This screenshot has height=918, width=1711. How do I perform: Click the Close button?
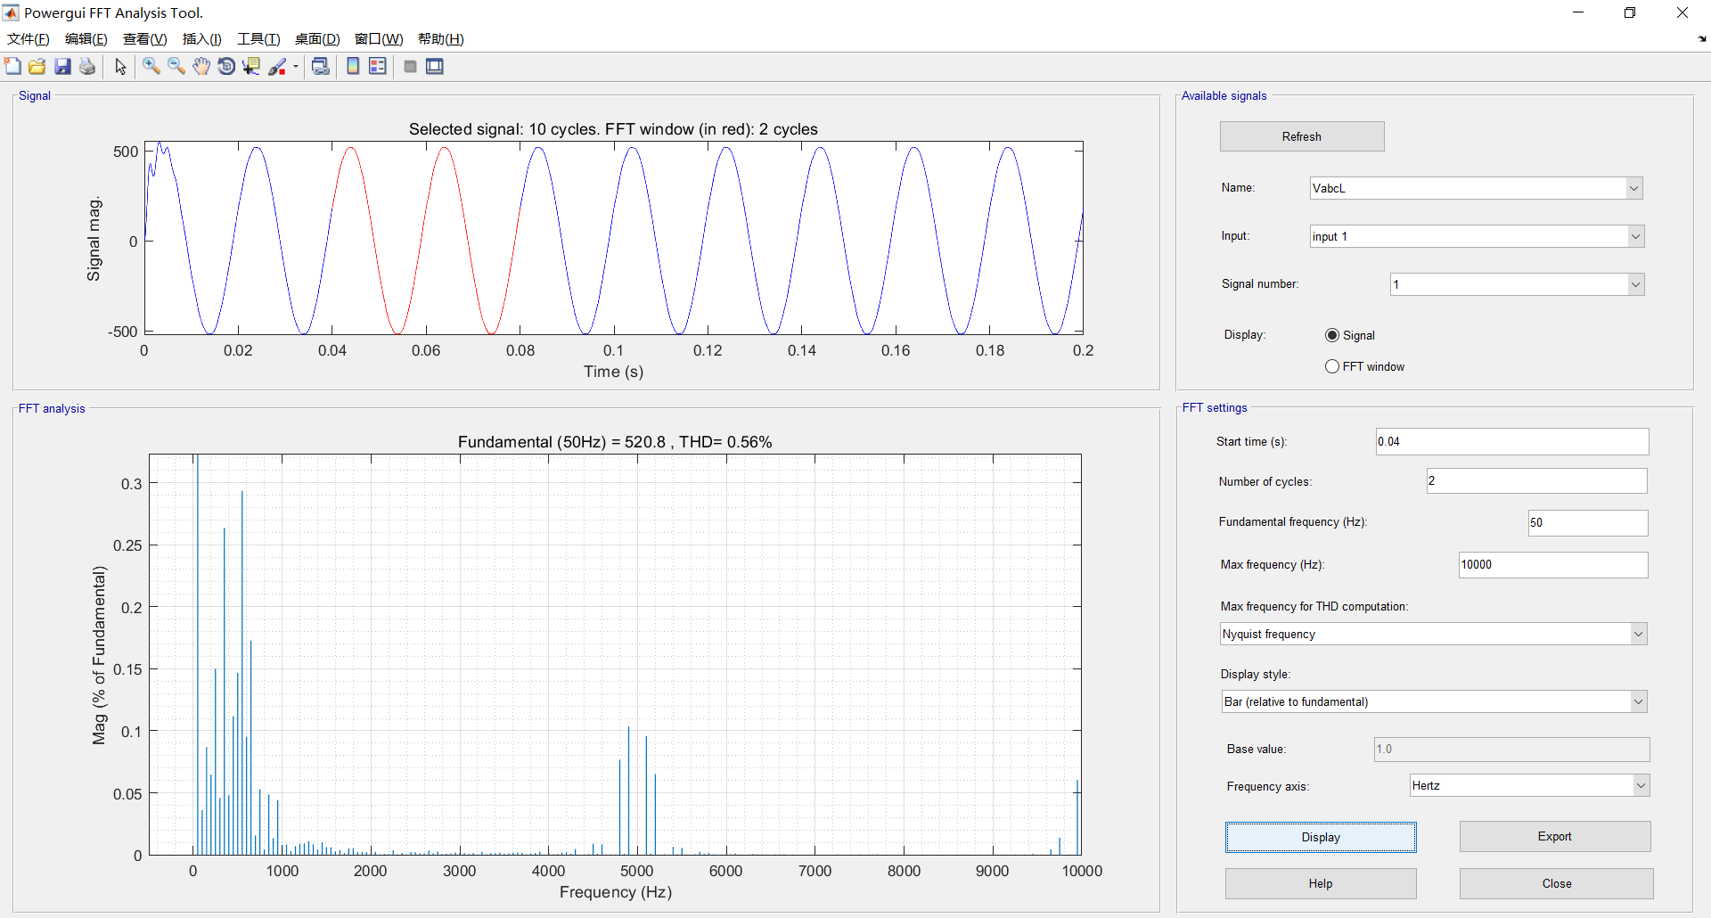pyautogui.click(x=1557, y=883)
